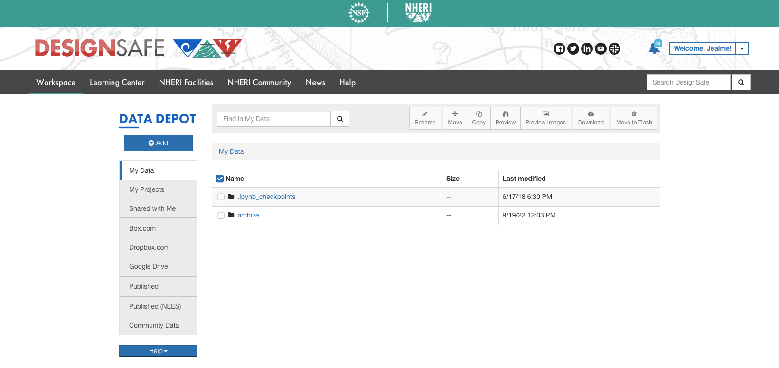
Task: Open Help in the top nav bar
Action: [347, 82]
